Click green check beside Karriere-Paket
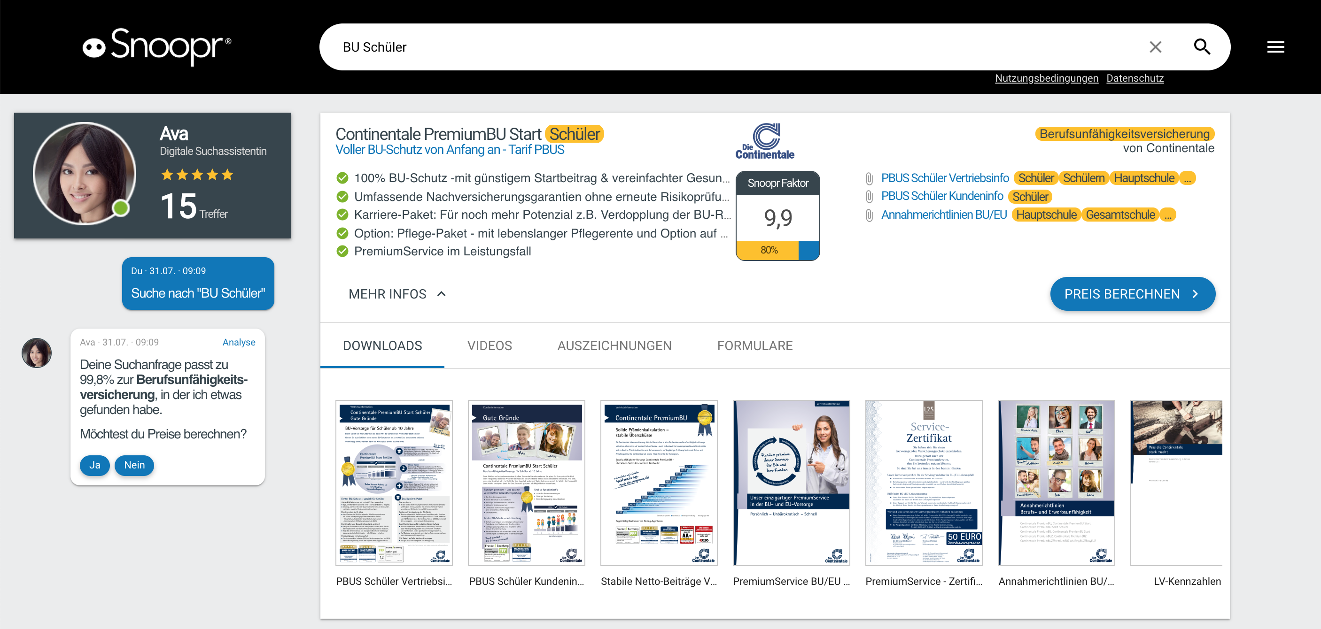The width and height of the screenshot is (1321, 629). (x=342, y=215)
